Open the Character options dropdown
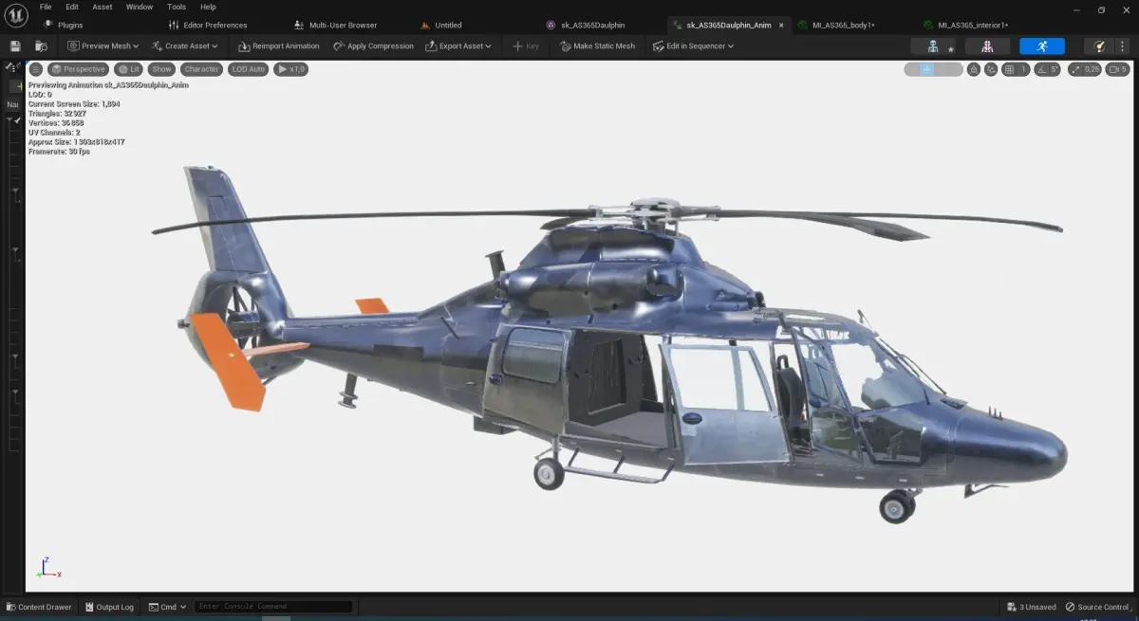1139x621 pixels. pyautogui.click(x=201, y=69)
